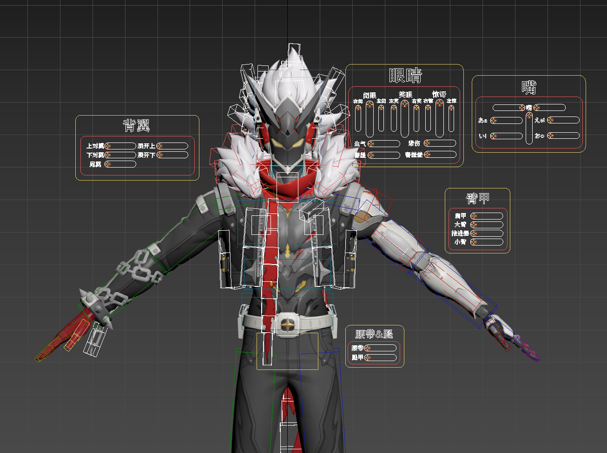Select the 腿甲 slider handle
Viewport: 607px width, 453px height.
point(367,357)
